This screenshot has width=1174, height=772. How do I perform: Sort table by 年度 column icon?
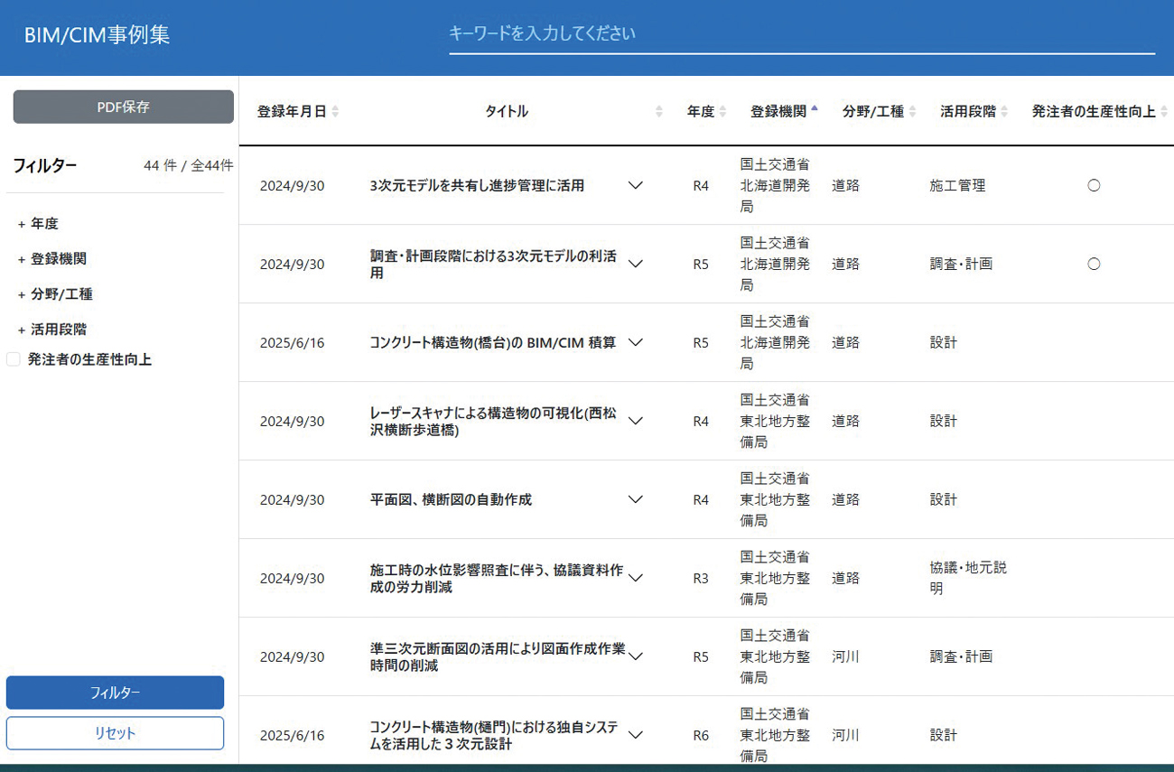722,112
